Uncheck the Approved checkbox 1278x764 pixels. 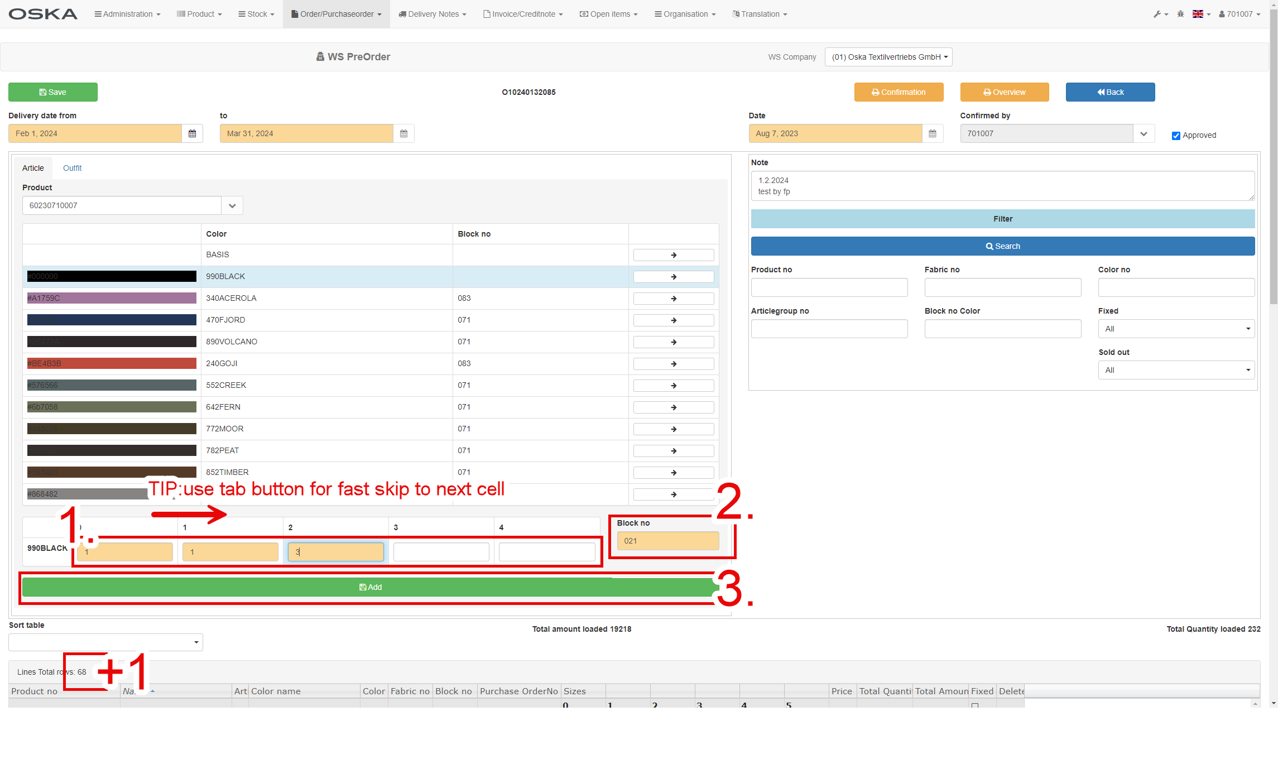[x=1176, y=136]
